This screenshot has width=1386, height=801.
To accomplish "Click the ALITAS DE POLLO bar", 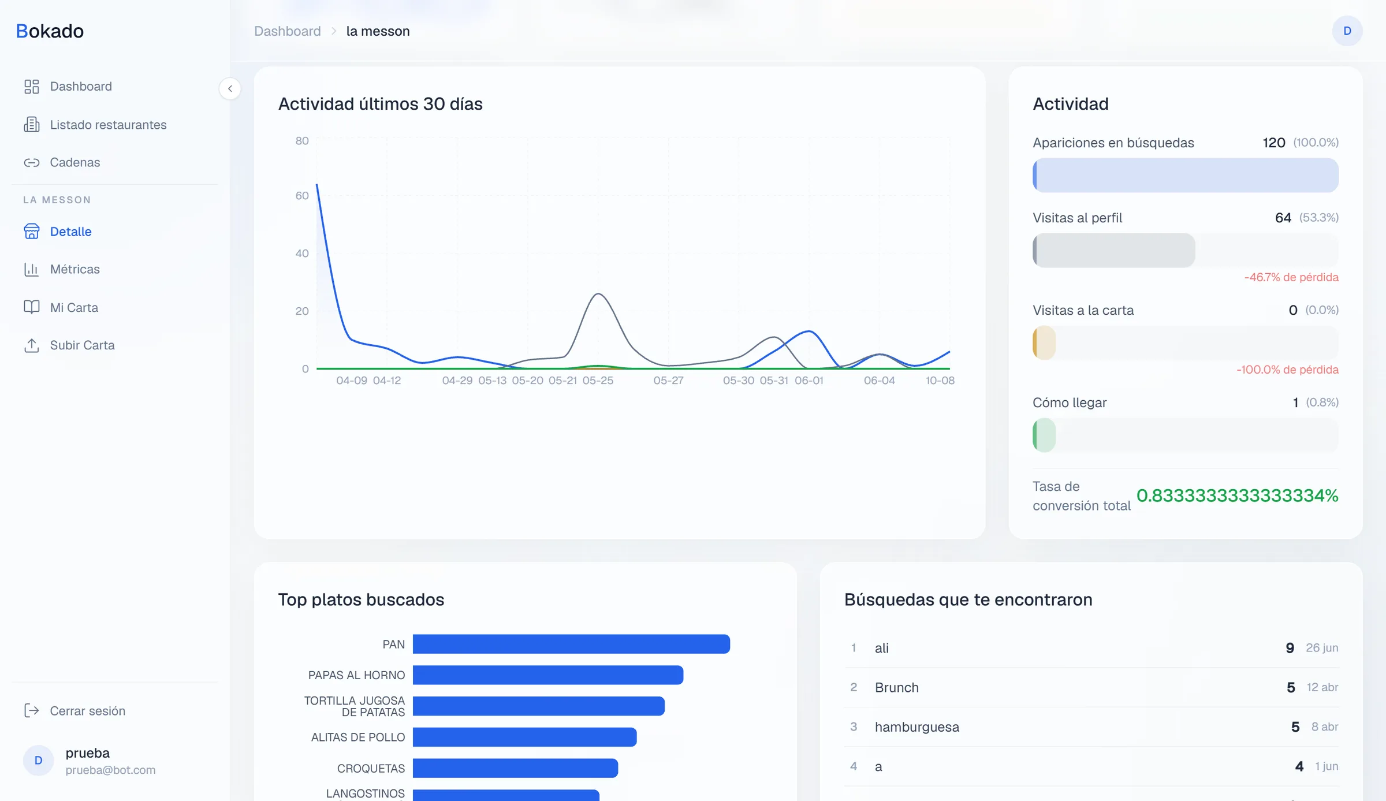I will coord(524,737).
